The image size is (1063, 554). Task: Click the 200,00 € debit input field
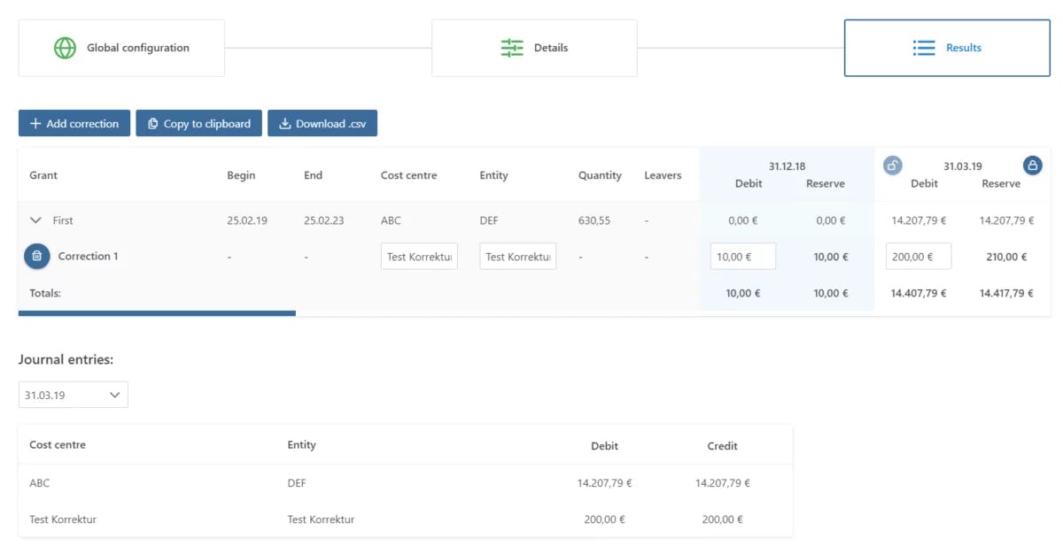tap(919, 256)
